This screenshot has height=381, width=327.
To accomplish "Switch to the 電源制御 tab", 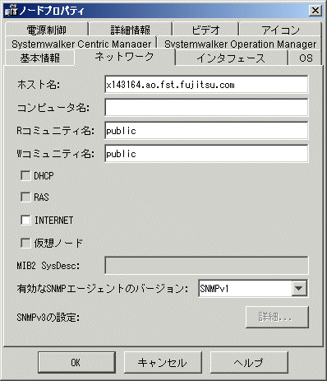I will [46, 29].
